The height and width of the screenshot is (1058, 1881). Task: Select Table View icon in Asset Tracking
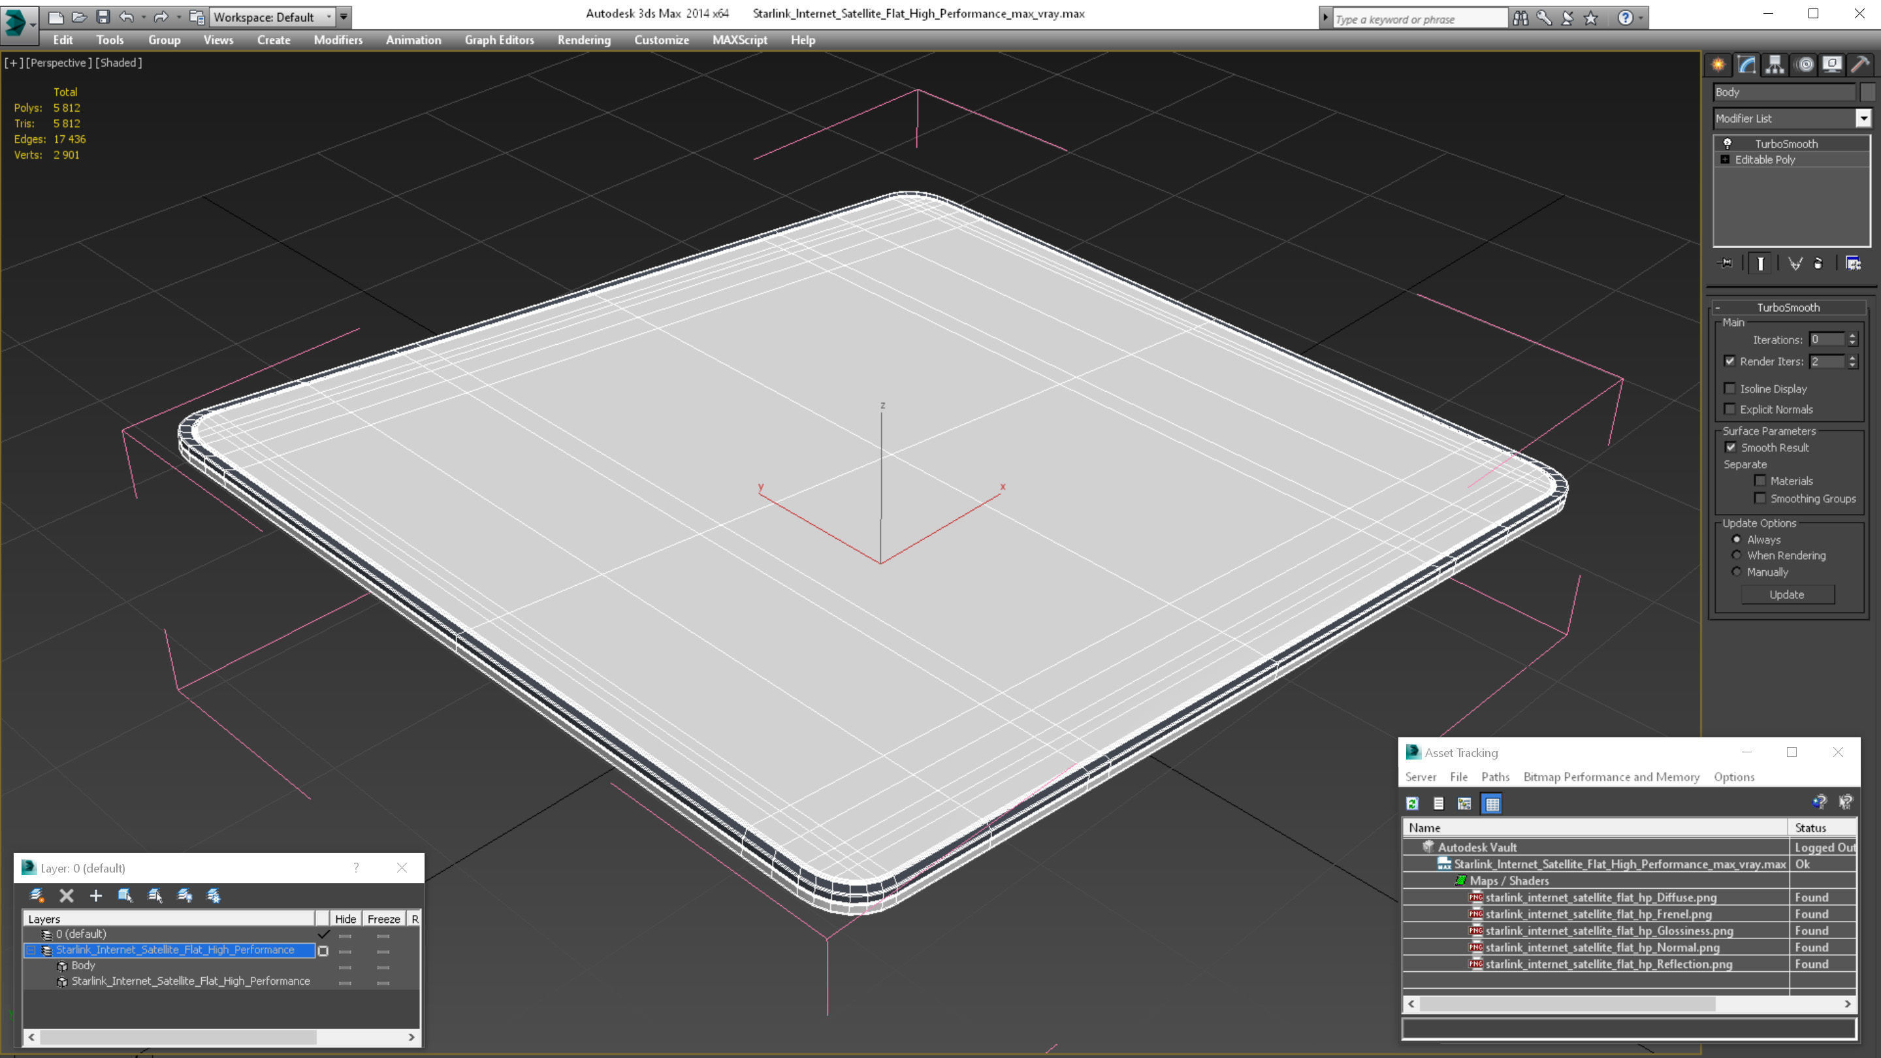point(1492,803)
